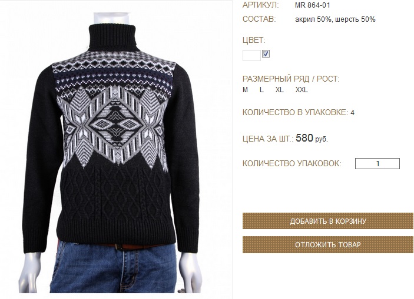414x299 pixels.
Task: Pick the XXL size option
Action: (302, 90)
